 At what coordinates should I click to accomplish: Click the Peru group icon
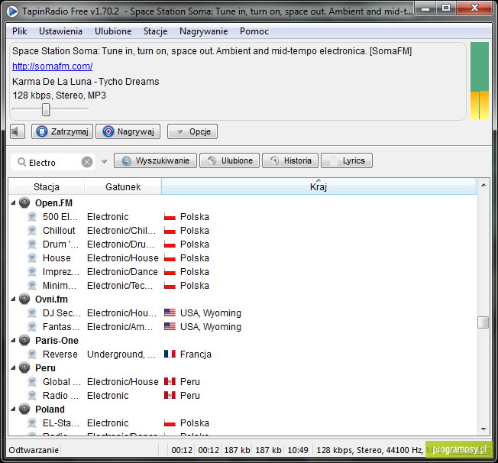24,367
